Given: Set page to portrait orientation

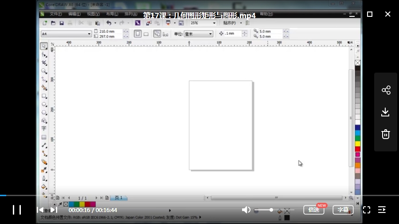Looking at the screenshot, I should (x=138, y=34).
